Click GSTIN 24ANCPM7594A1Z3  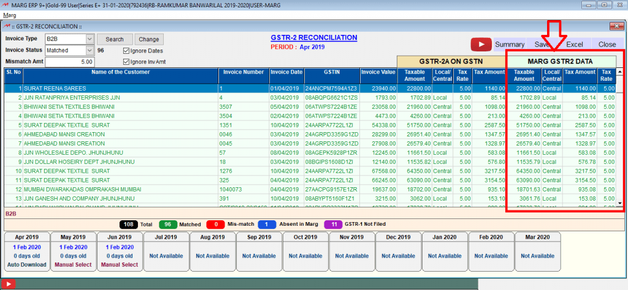[332, 88]
